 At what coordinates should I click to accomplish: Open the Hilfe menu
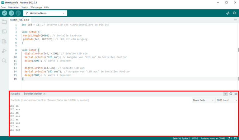coord(46,7)
